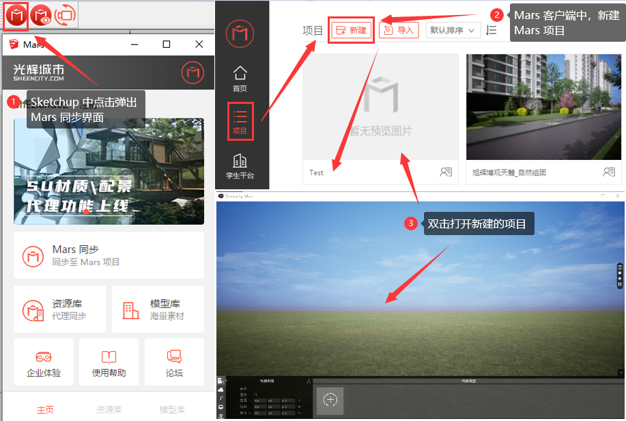Click the Test project name label

[x=316, y=173]
